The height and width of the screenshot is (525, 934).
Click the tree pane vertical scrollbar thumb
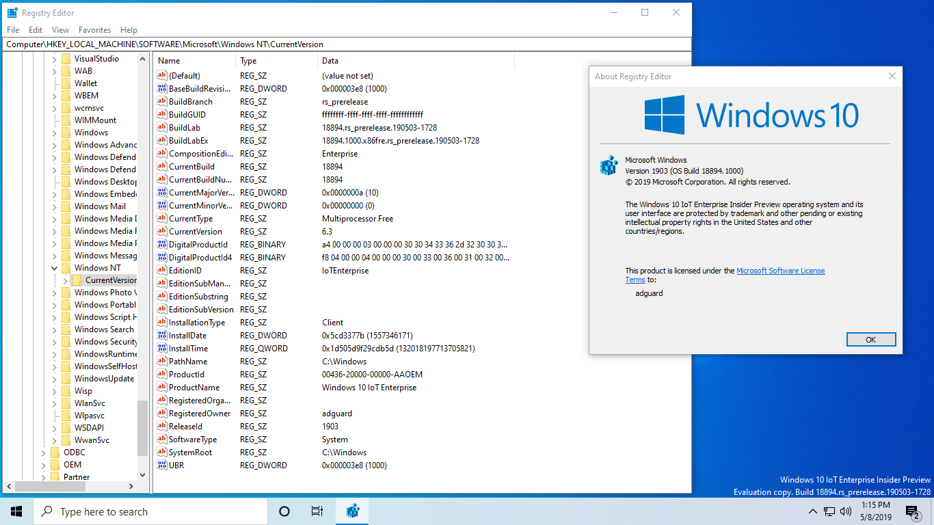click(x=142, y=428)
